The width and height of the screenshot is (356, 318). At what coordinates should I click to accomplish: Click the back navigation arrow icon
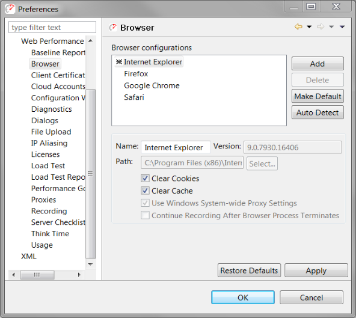(298, 27)
